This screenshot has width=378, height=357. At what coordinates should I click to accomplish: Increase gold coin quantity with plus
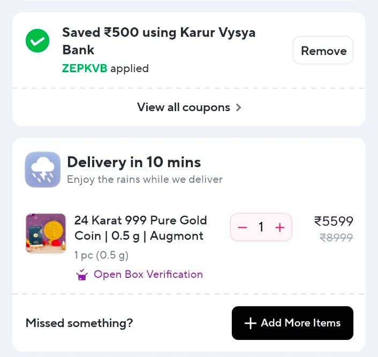(x=279, y=228)
